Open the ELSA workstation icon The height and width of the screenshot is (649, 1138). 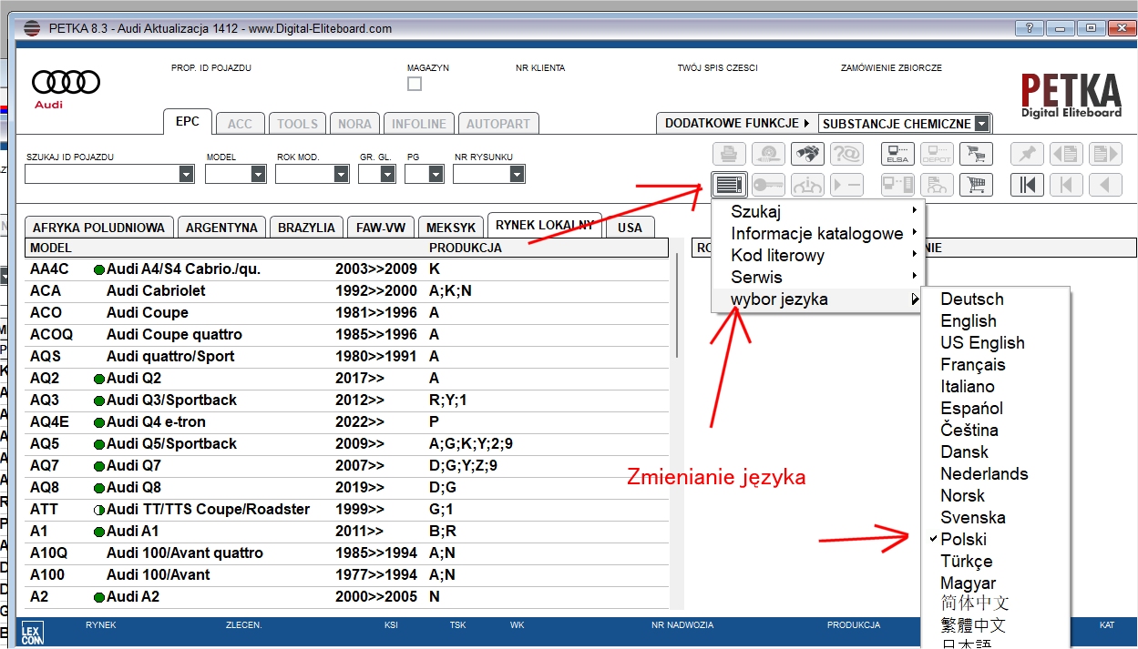coord(897,154)
